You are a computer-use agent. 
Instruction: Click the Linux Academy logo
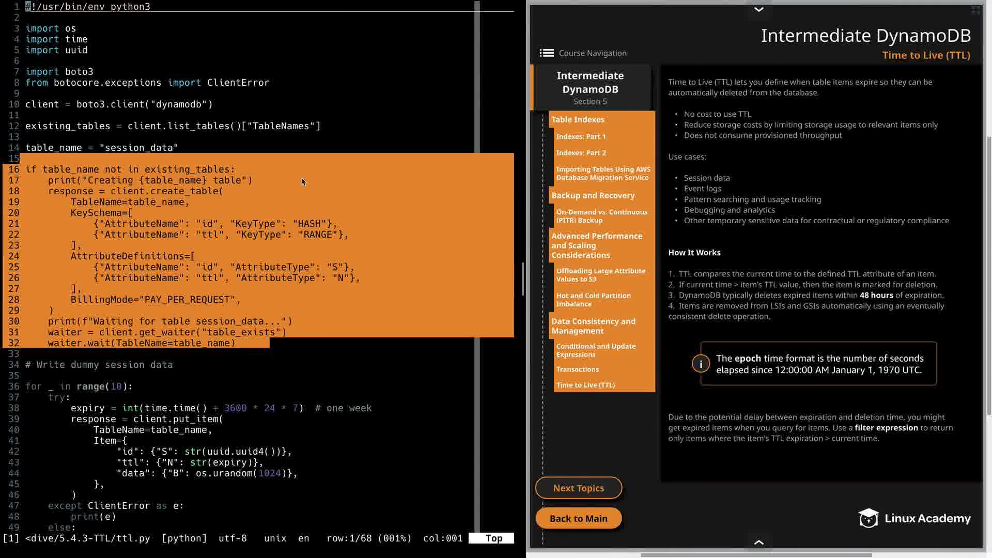tap(914, 518)
